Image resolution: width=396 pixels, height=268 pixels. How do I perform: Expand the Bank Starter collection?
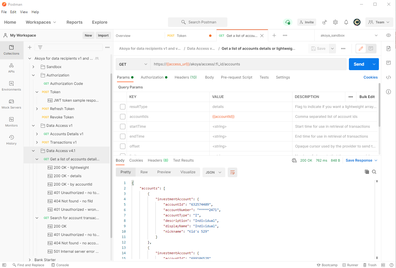pyautogui.click(x=29, y=260)
